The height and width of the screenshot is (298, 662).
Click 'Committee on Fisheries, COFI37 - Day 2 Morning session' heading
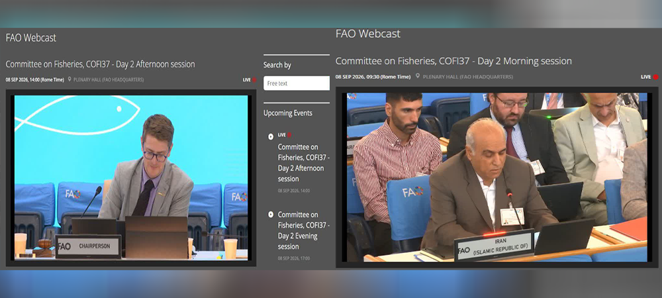(x=453, y=61)
